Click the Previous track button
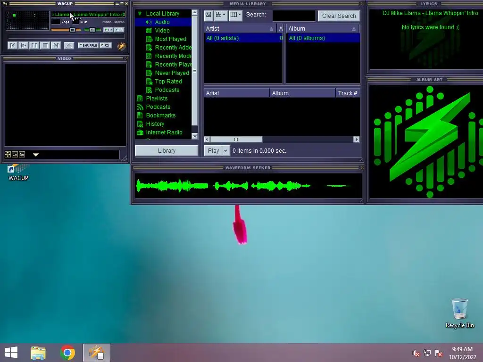Image resolution: width=483 pixels, height=362 pixels. 12,46
